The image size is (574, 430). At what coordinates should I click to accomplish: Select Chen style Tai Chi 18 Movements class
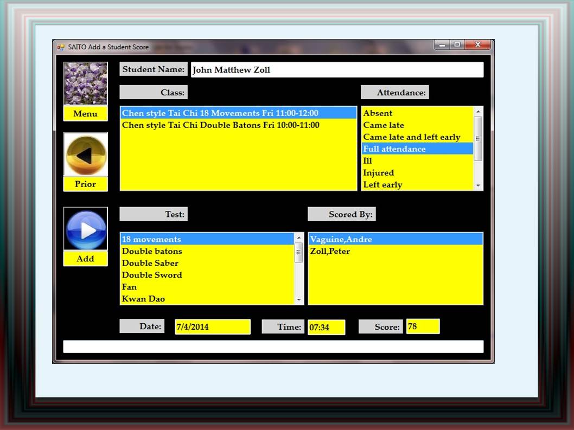coord(220,113)
